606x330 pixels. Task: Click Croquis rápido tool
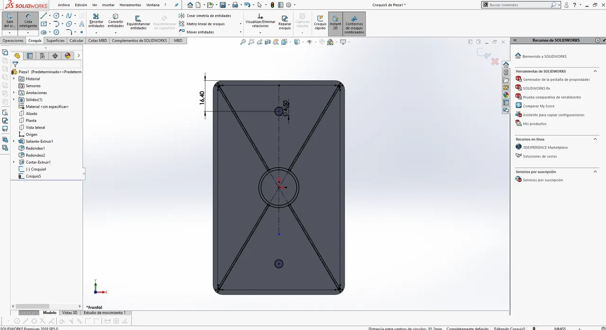point(320,22)
